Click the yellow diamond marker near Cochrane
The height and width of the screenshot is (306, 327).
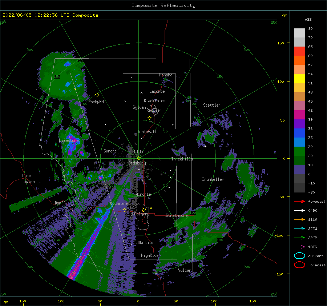point(125,210)
